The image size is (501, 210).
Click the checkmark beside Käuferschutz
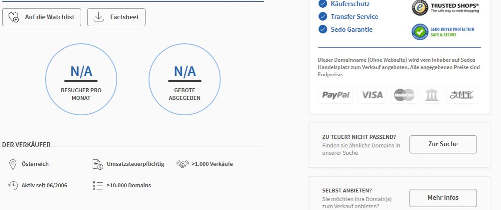point(323,4)
